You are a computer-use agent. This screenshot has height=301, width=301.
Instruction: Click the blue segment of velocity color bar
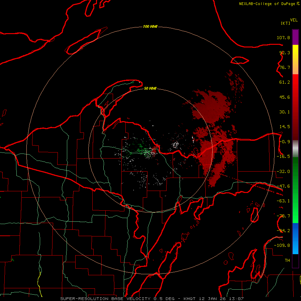click(295, 238)
